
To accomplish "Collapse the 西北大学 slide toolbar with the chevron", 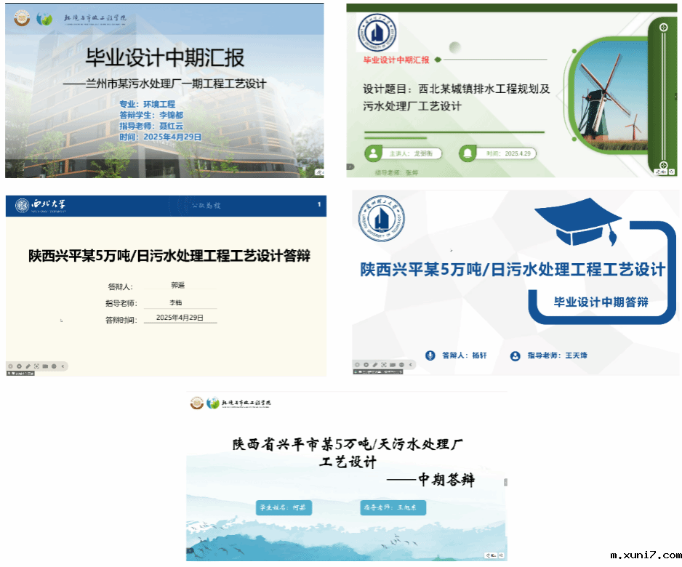I will [x=64, y=366].
